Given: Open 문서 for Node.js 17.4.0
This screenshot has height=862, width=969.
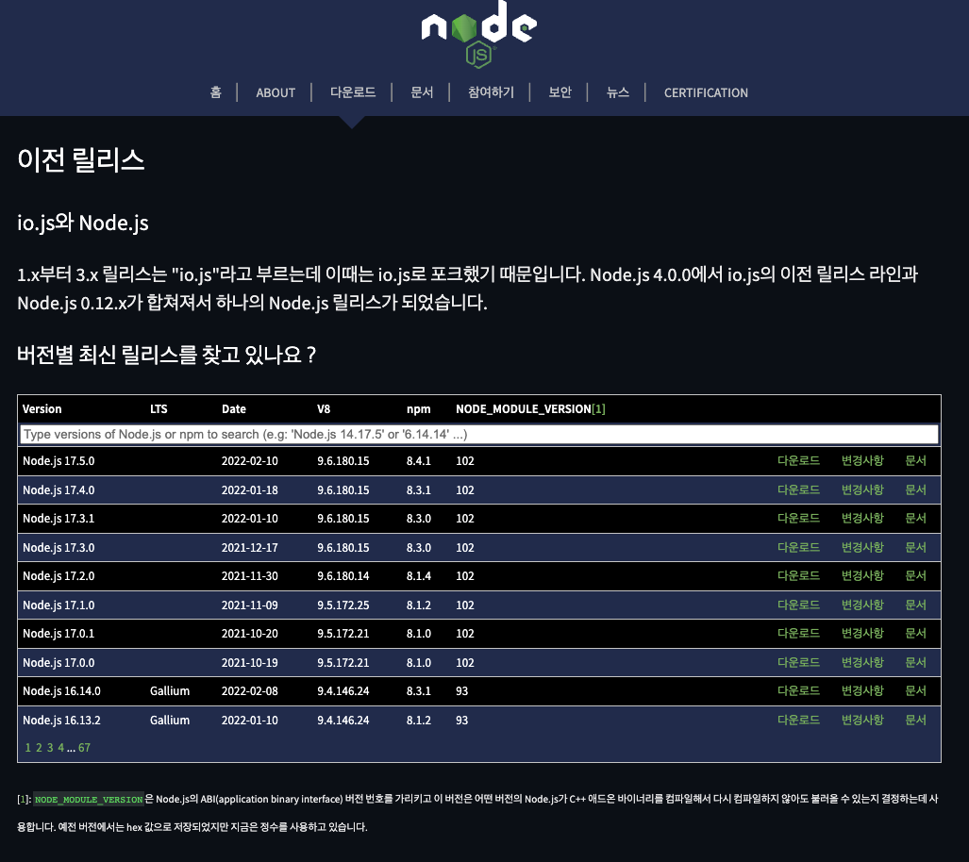Looking at the screenshot, I should coord(916,490).
